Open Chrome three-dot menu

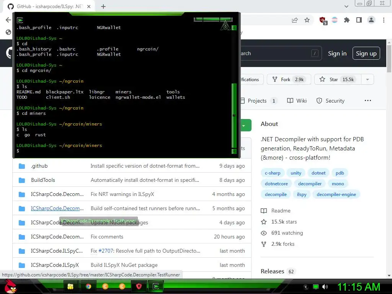pos(384,20)
